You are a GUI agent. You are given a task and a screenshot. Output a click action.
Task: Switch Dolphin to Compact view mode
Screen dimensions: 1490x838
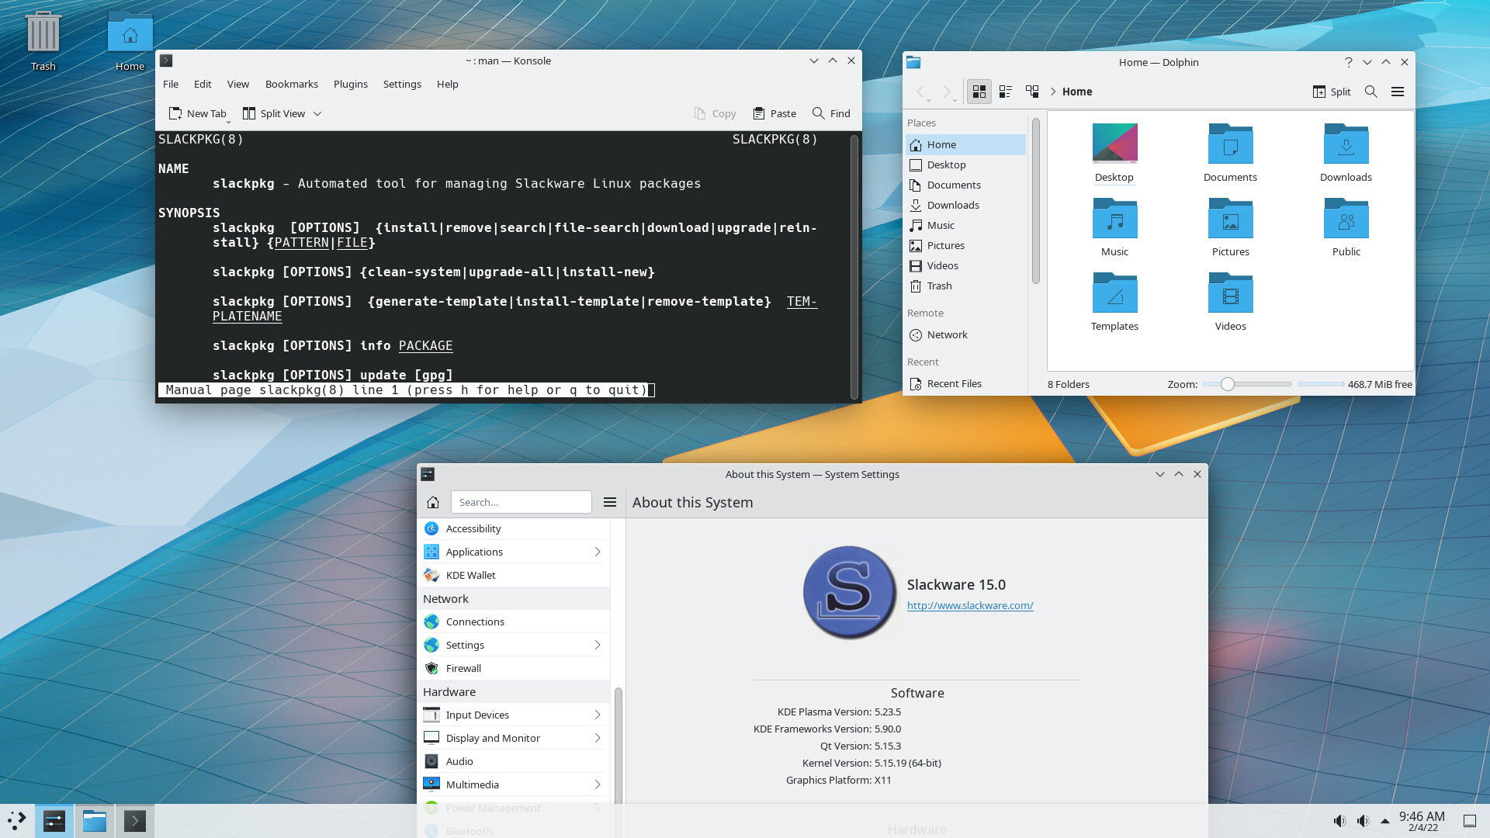[x=1006, y=92]
